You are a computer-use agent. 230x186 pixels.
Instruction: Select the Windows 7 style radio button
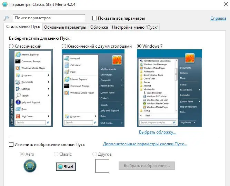[139, 46]
